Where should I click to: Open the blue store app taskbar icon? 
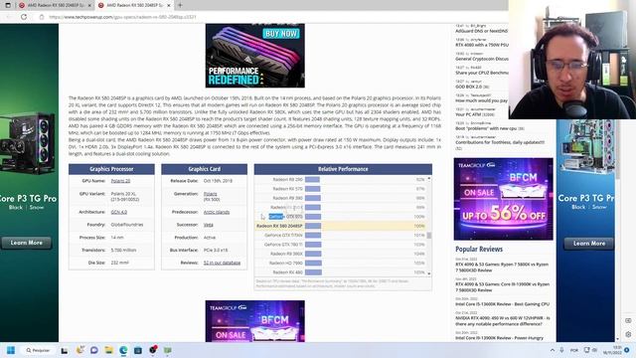coord(138,350)
